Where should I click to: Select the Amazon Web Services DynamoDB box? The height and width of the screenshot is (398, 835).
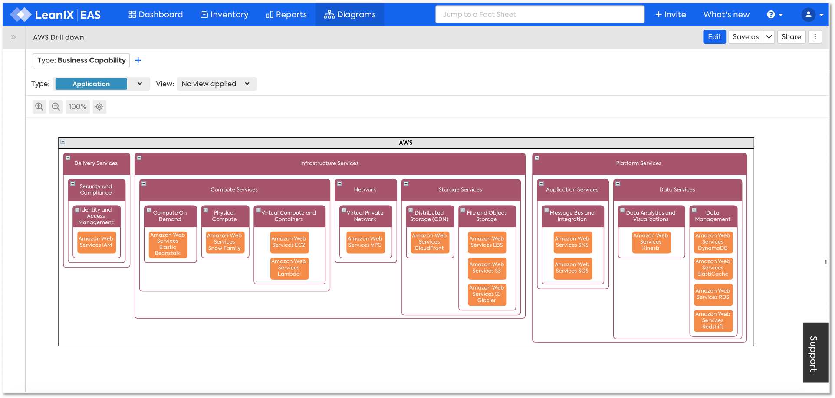713,242
